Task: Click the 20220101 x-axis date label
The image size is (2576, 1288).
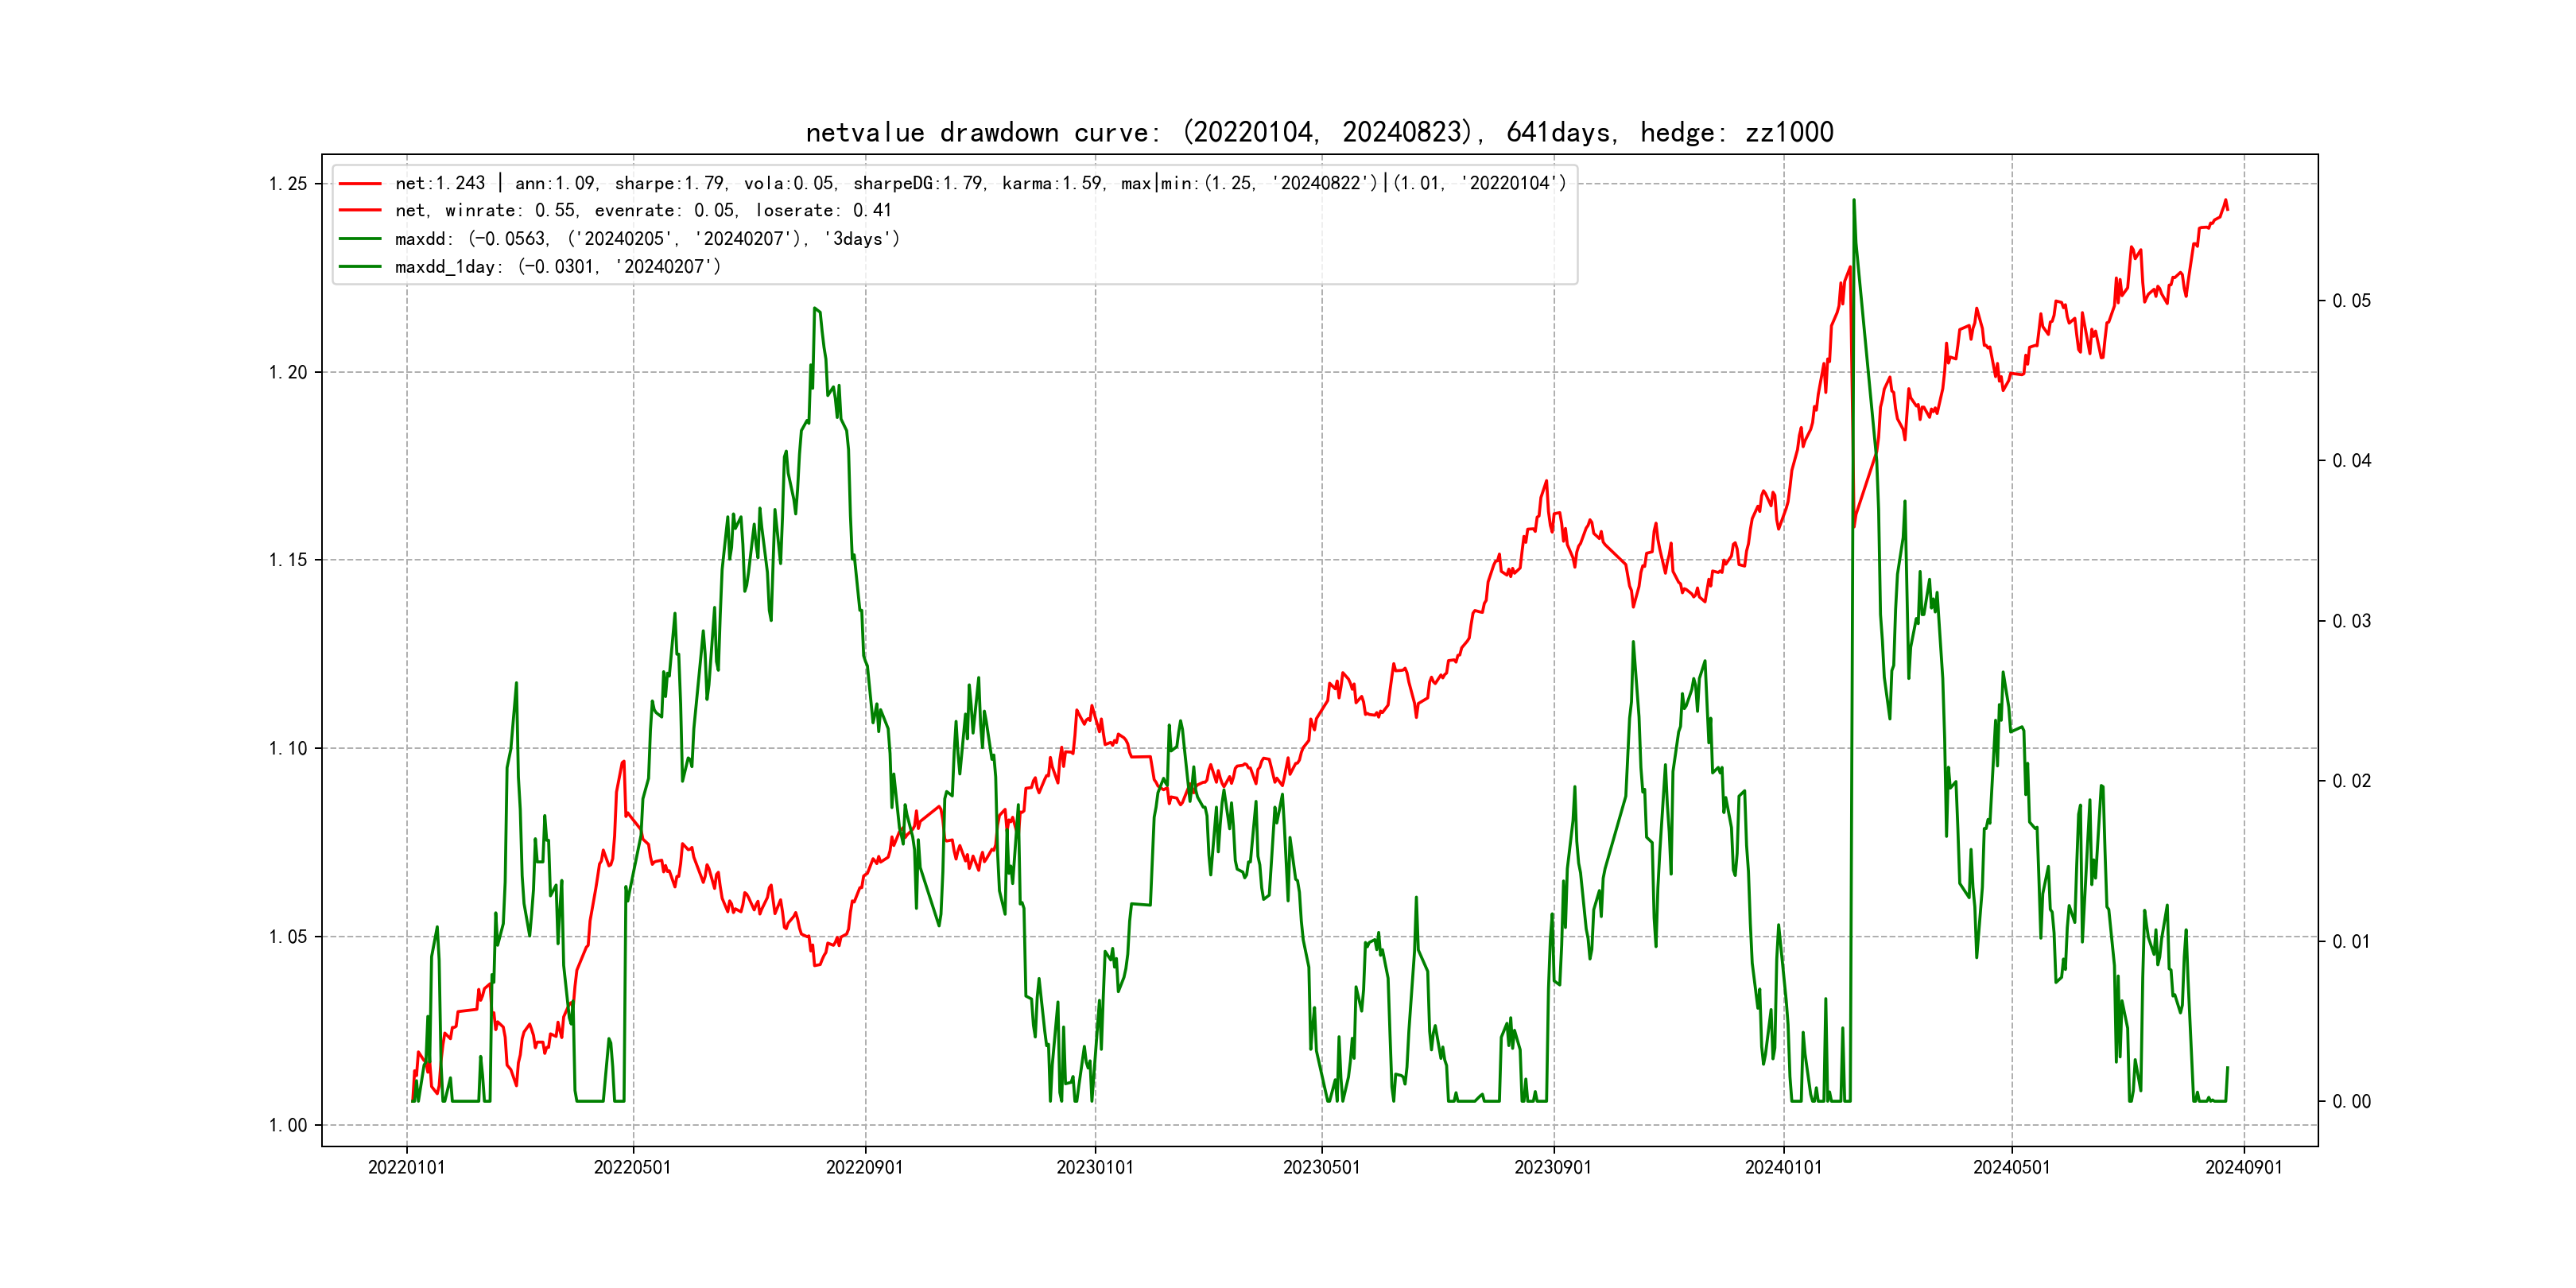Action: point(406,1168)
